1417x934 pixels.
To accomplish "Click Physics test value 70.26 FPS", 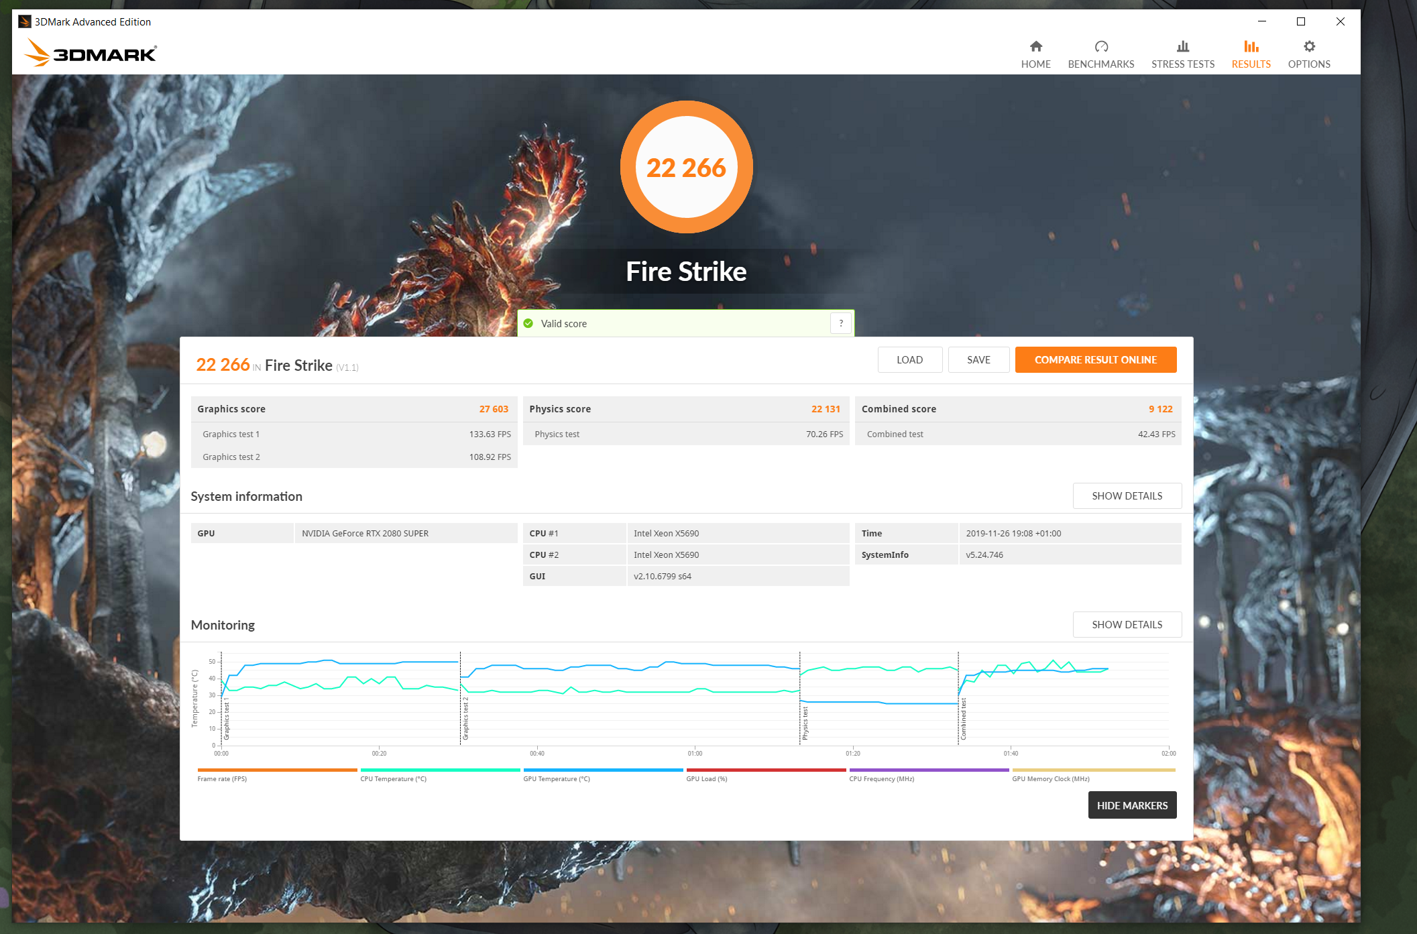I will click(824, 434).
